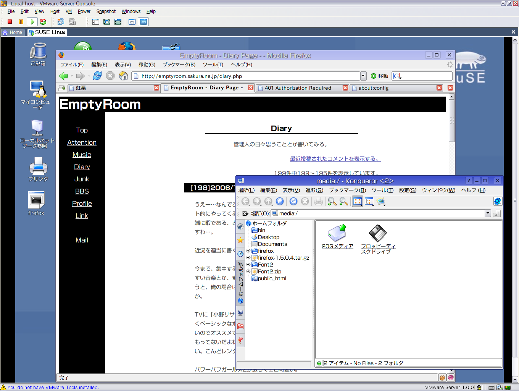Open the VMware Power menu
This screenshot has width=519, height=391.
84,11
